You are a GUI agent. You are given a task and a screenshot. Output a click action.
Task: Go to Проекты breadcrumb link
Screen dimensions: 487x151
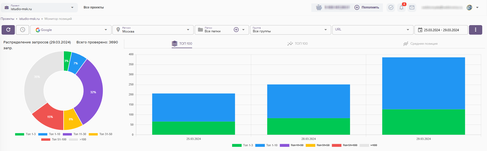coord(7,19)
